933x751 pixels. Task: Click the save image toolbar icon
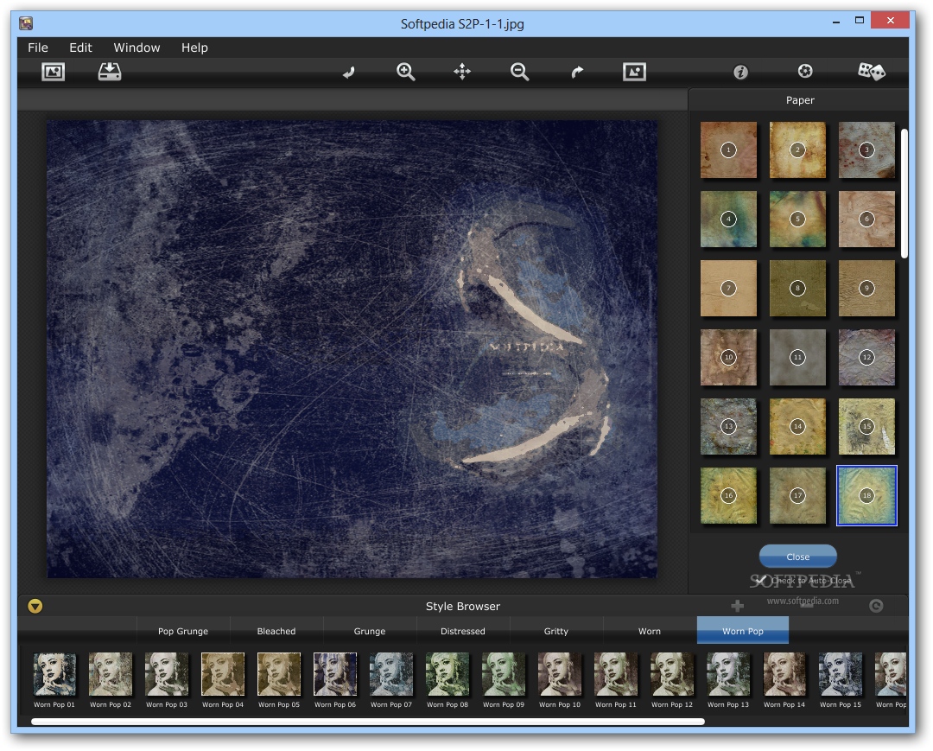[110, 72]
